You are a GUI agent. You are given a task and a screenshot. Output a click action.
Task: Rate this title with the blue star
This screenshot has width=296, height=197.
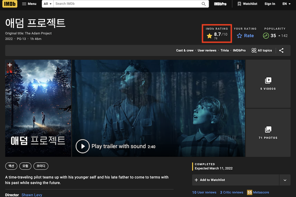pos(245,35)
